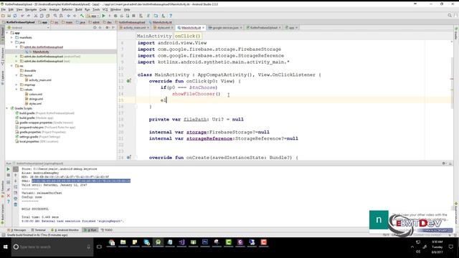Image resolution: width=459 pixels, height=258 pixels.
Task: Open the Build menu
Action: pyautogui.click(x=79, y=9)
